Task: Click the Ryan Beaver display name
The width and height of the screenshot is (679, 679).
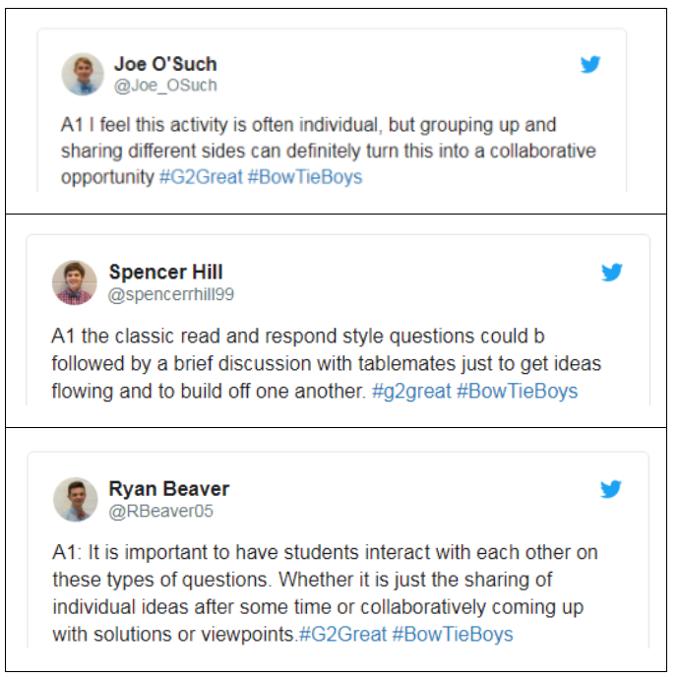Action: point(169,489)
